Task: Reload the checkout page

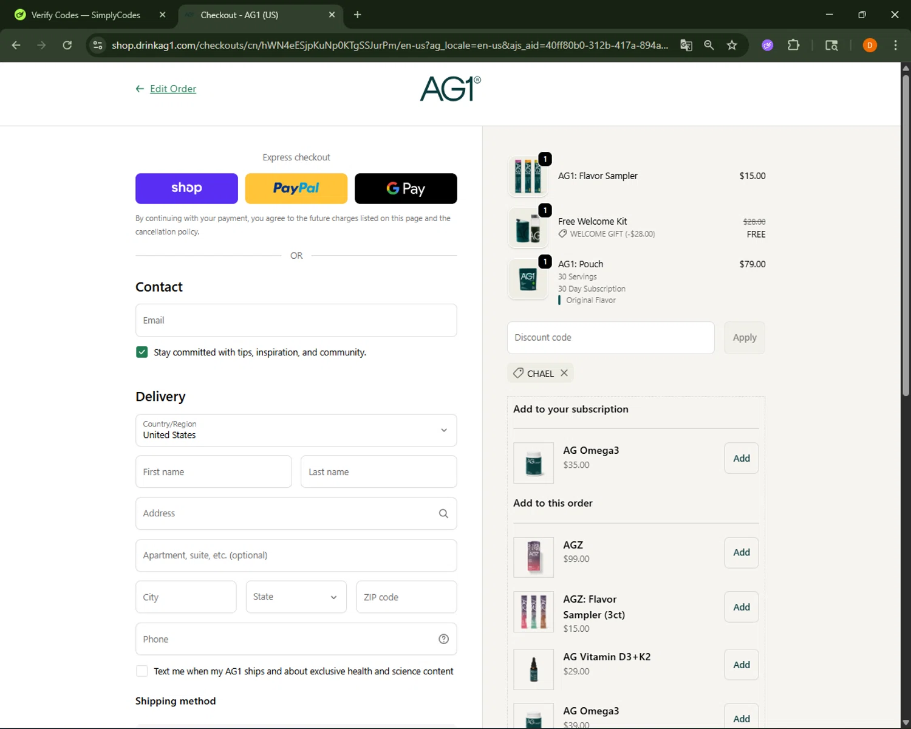Action: pos(67,45)
